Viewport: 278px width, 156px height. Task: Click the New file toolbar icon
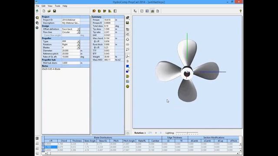click(44, 11)
